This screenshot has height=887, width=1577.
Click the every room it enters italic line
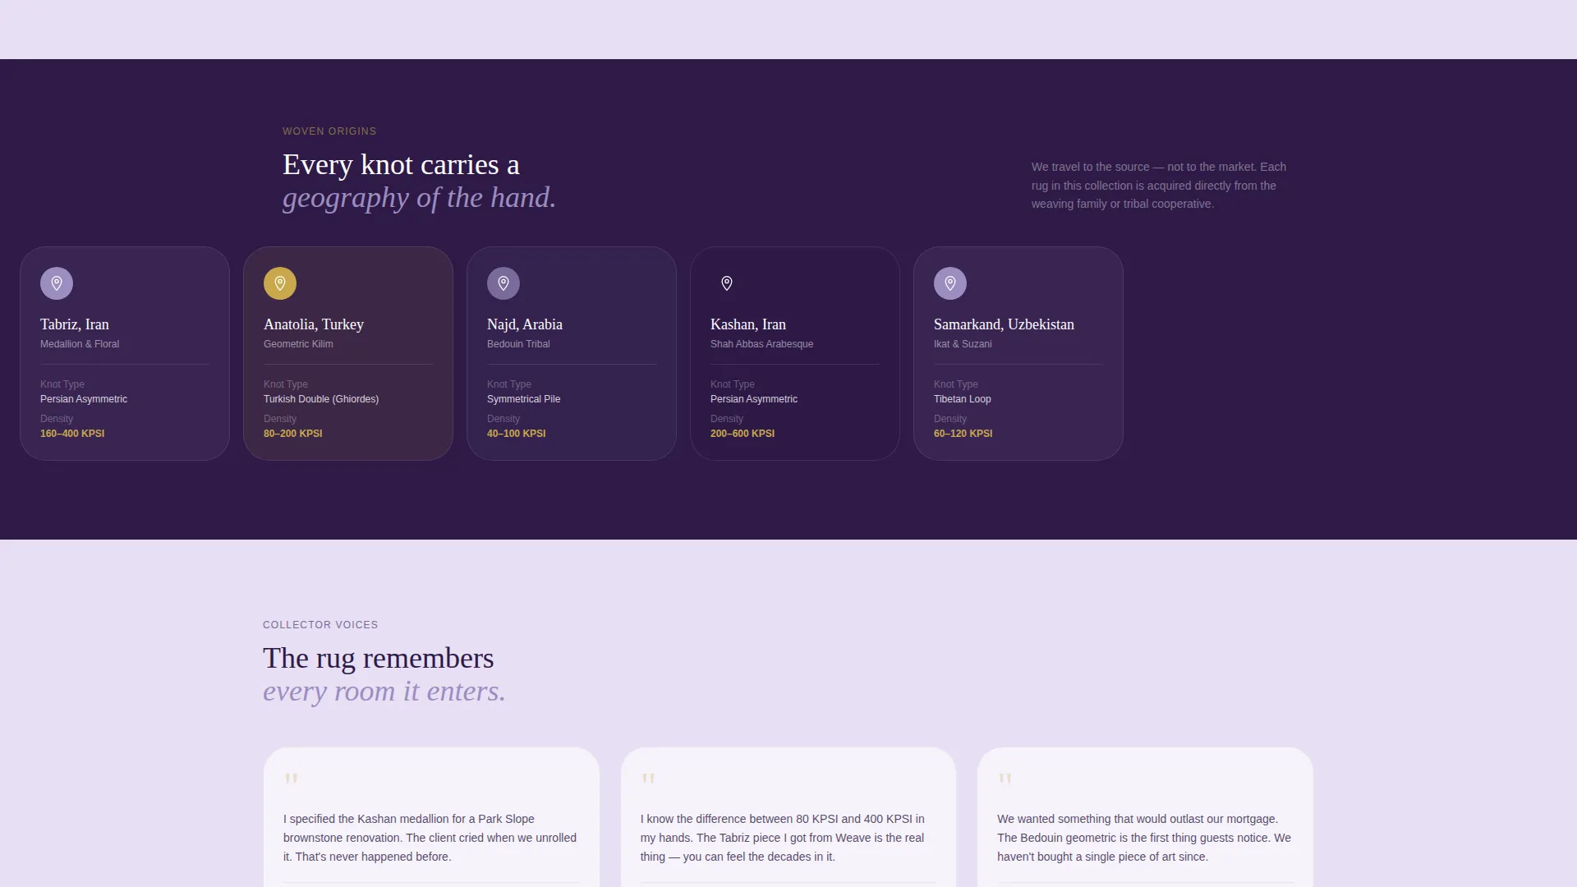point(384,692)
